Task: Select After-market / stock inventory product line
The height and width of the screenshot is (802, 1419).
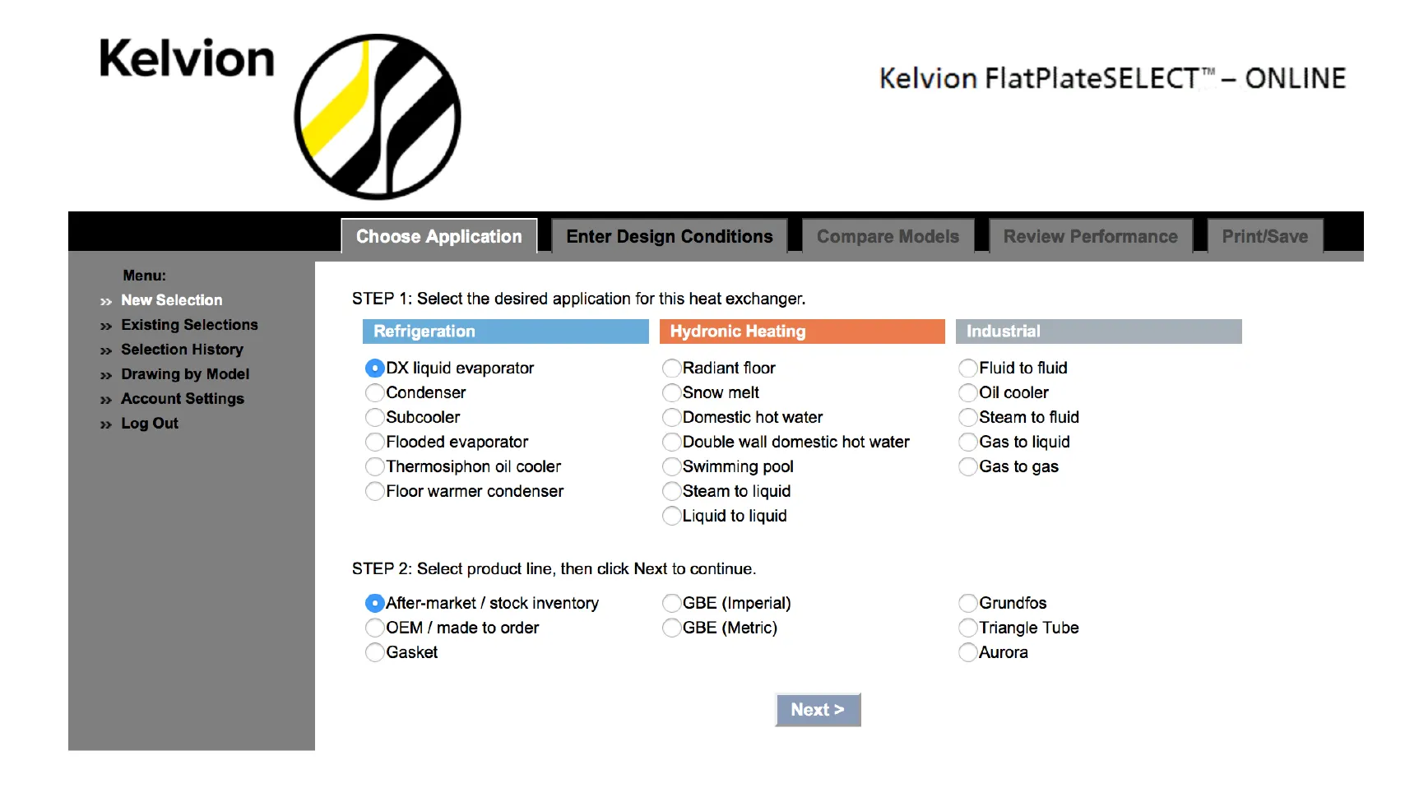Action: pos(374,603)
